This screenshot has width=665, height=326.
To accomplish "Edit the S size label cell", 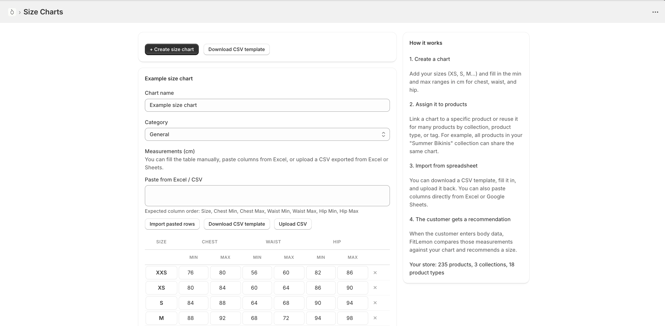I will click(x=161, y=303).
